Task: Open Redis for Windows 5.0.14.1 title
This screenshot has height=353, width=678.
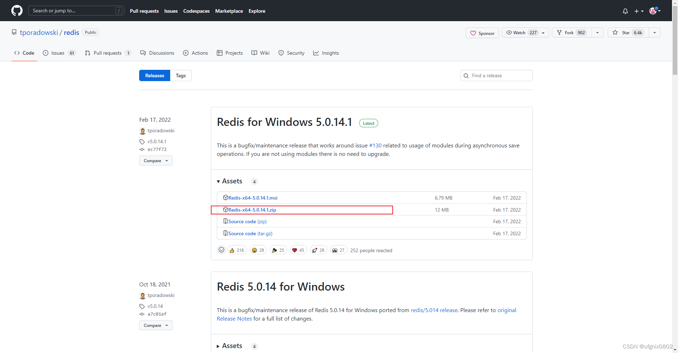Action: (284, 122)
